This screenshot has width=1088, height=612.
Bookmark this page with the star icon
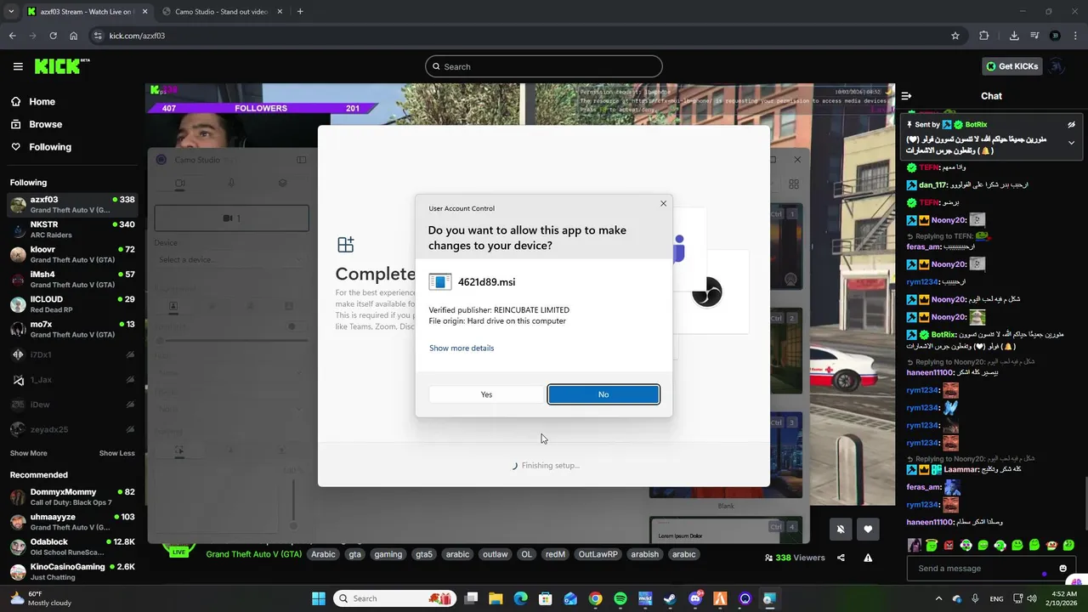[x=955, y=36]
